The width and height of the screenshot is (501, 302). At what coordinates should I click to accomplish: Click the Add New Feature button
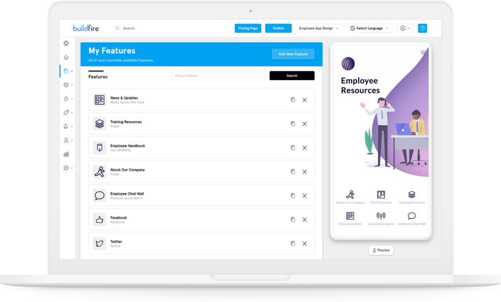coord(293,54)
